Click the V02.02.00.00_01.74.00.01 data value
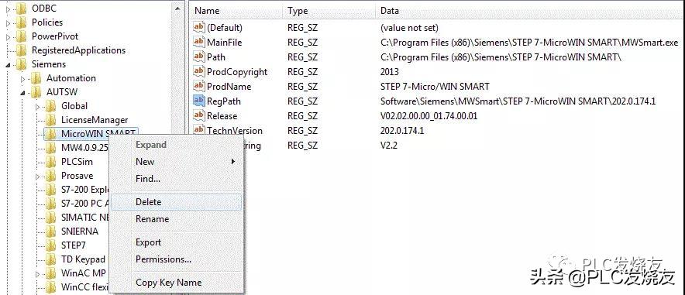685x295 pixels. tap(429, 115)
